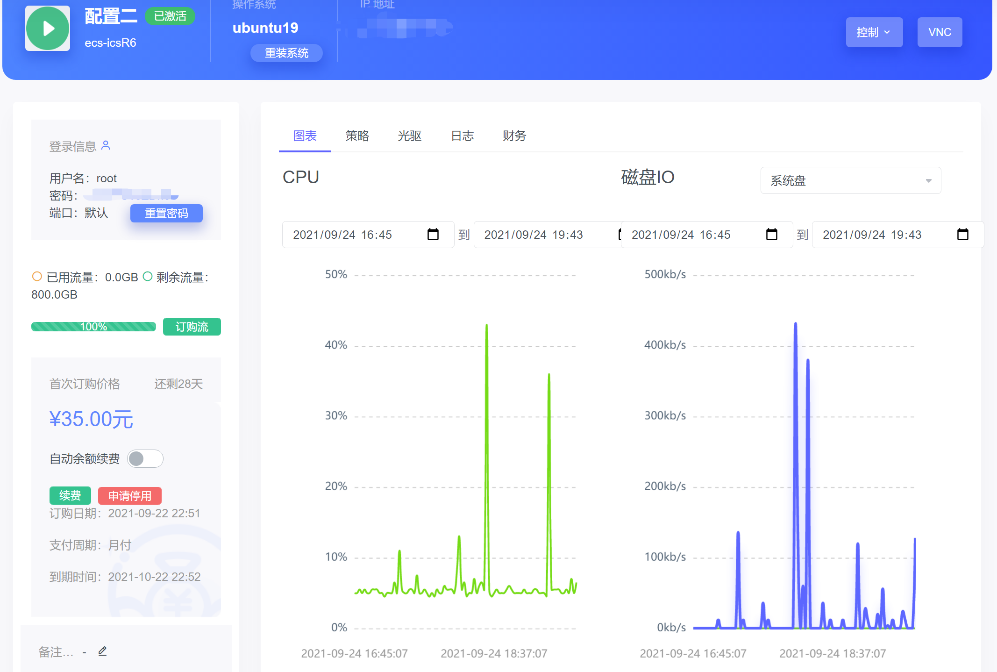Click the green 剩余流量 circle indicator

(x=147, y=276)
